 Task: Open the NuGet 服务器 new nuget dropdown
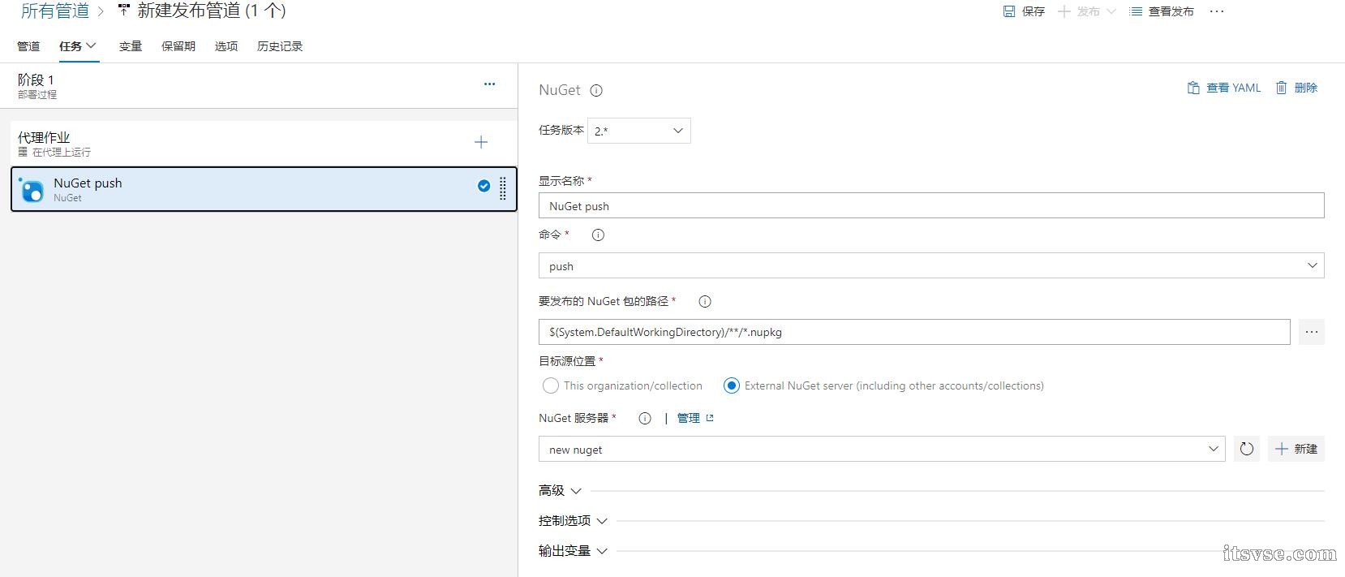click(x=882, y=449)
